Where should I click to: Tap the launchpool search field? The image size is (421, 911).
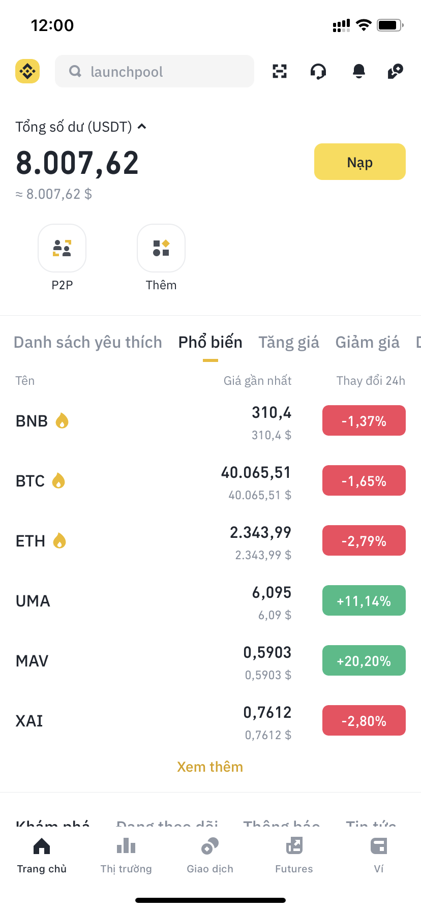pos(155,72)
